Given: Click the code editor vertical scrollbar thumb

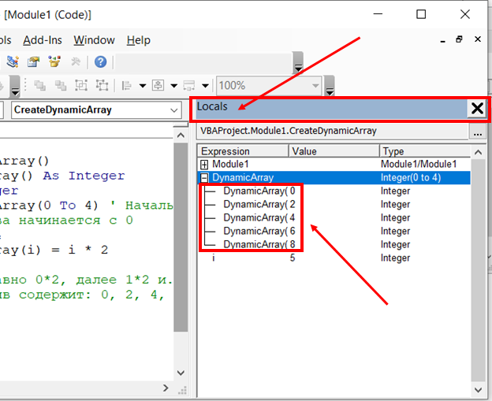Looking at the screenshot, I should pos(181,237).
